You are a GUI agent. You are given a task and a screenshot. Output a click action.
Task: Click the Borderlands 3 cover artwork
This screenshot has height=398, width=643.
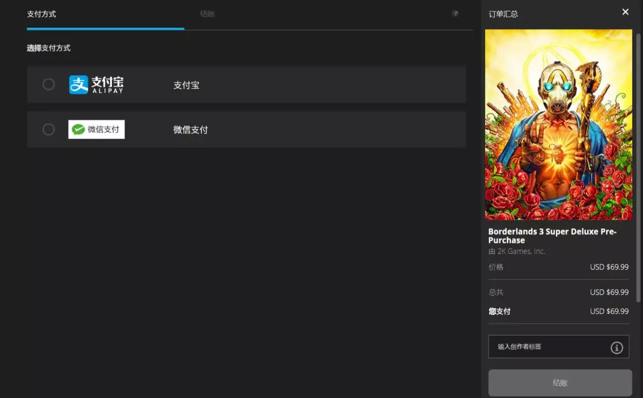[558, 124]
